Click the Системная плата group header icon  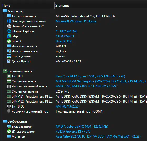(4, 71)
